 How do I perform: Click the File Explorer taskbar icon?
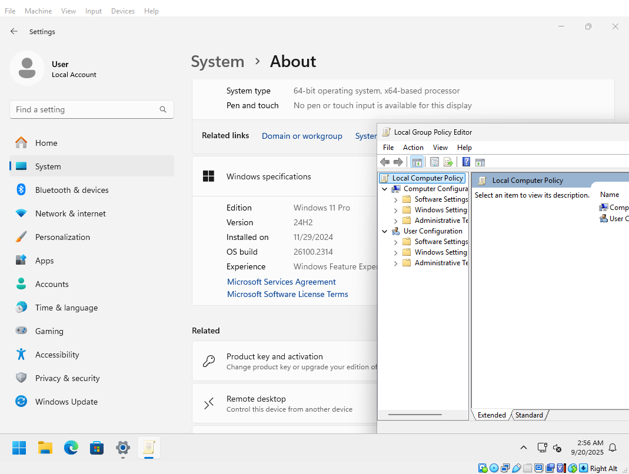click(x=45, y=448)
